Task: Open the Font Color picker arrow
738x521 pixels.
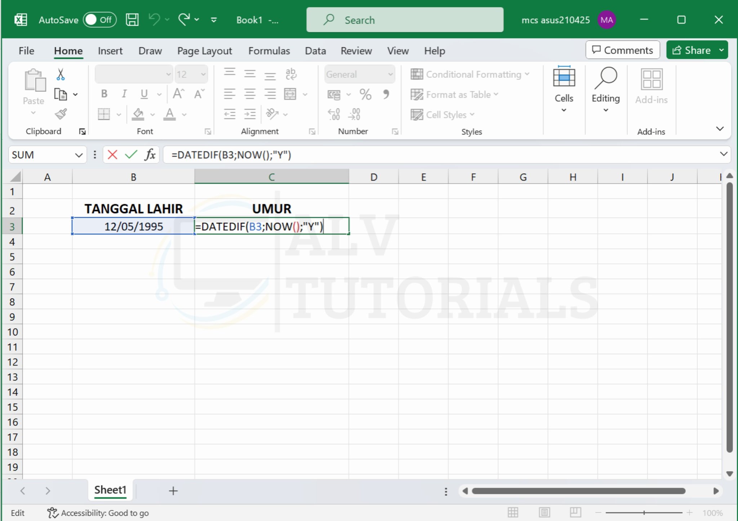Action: tap(184, 114)
